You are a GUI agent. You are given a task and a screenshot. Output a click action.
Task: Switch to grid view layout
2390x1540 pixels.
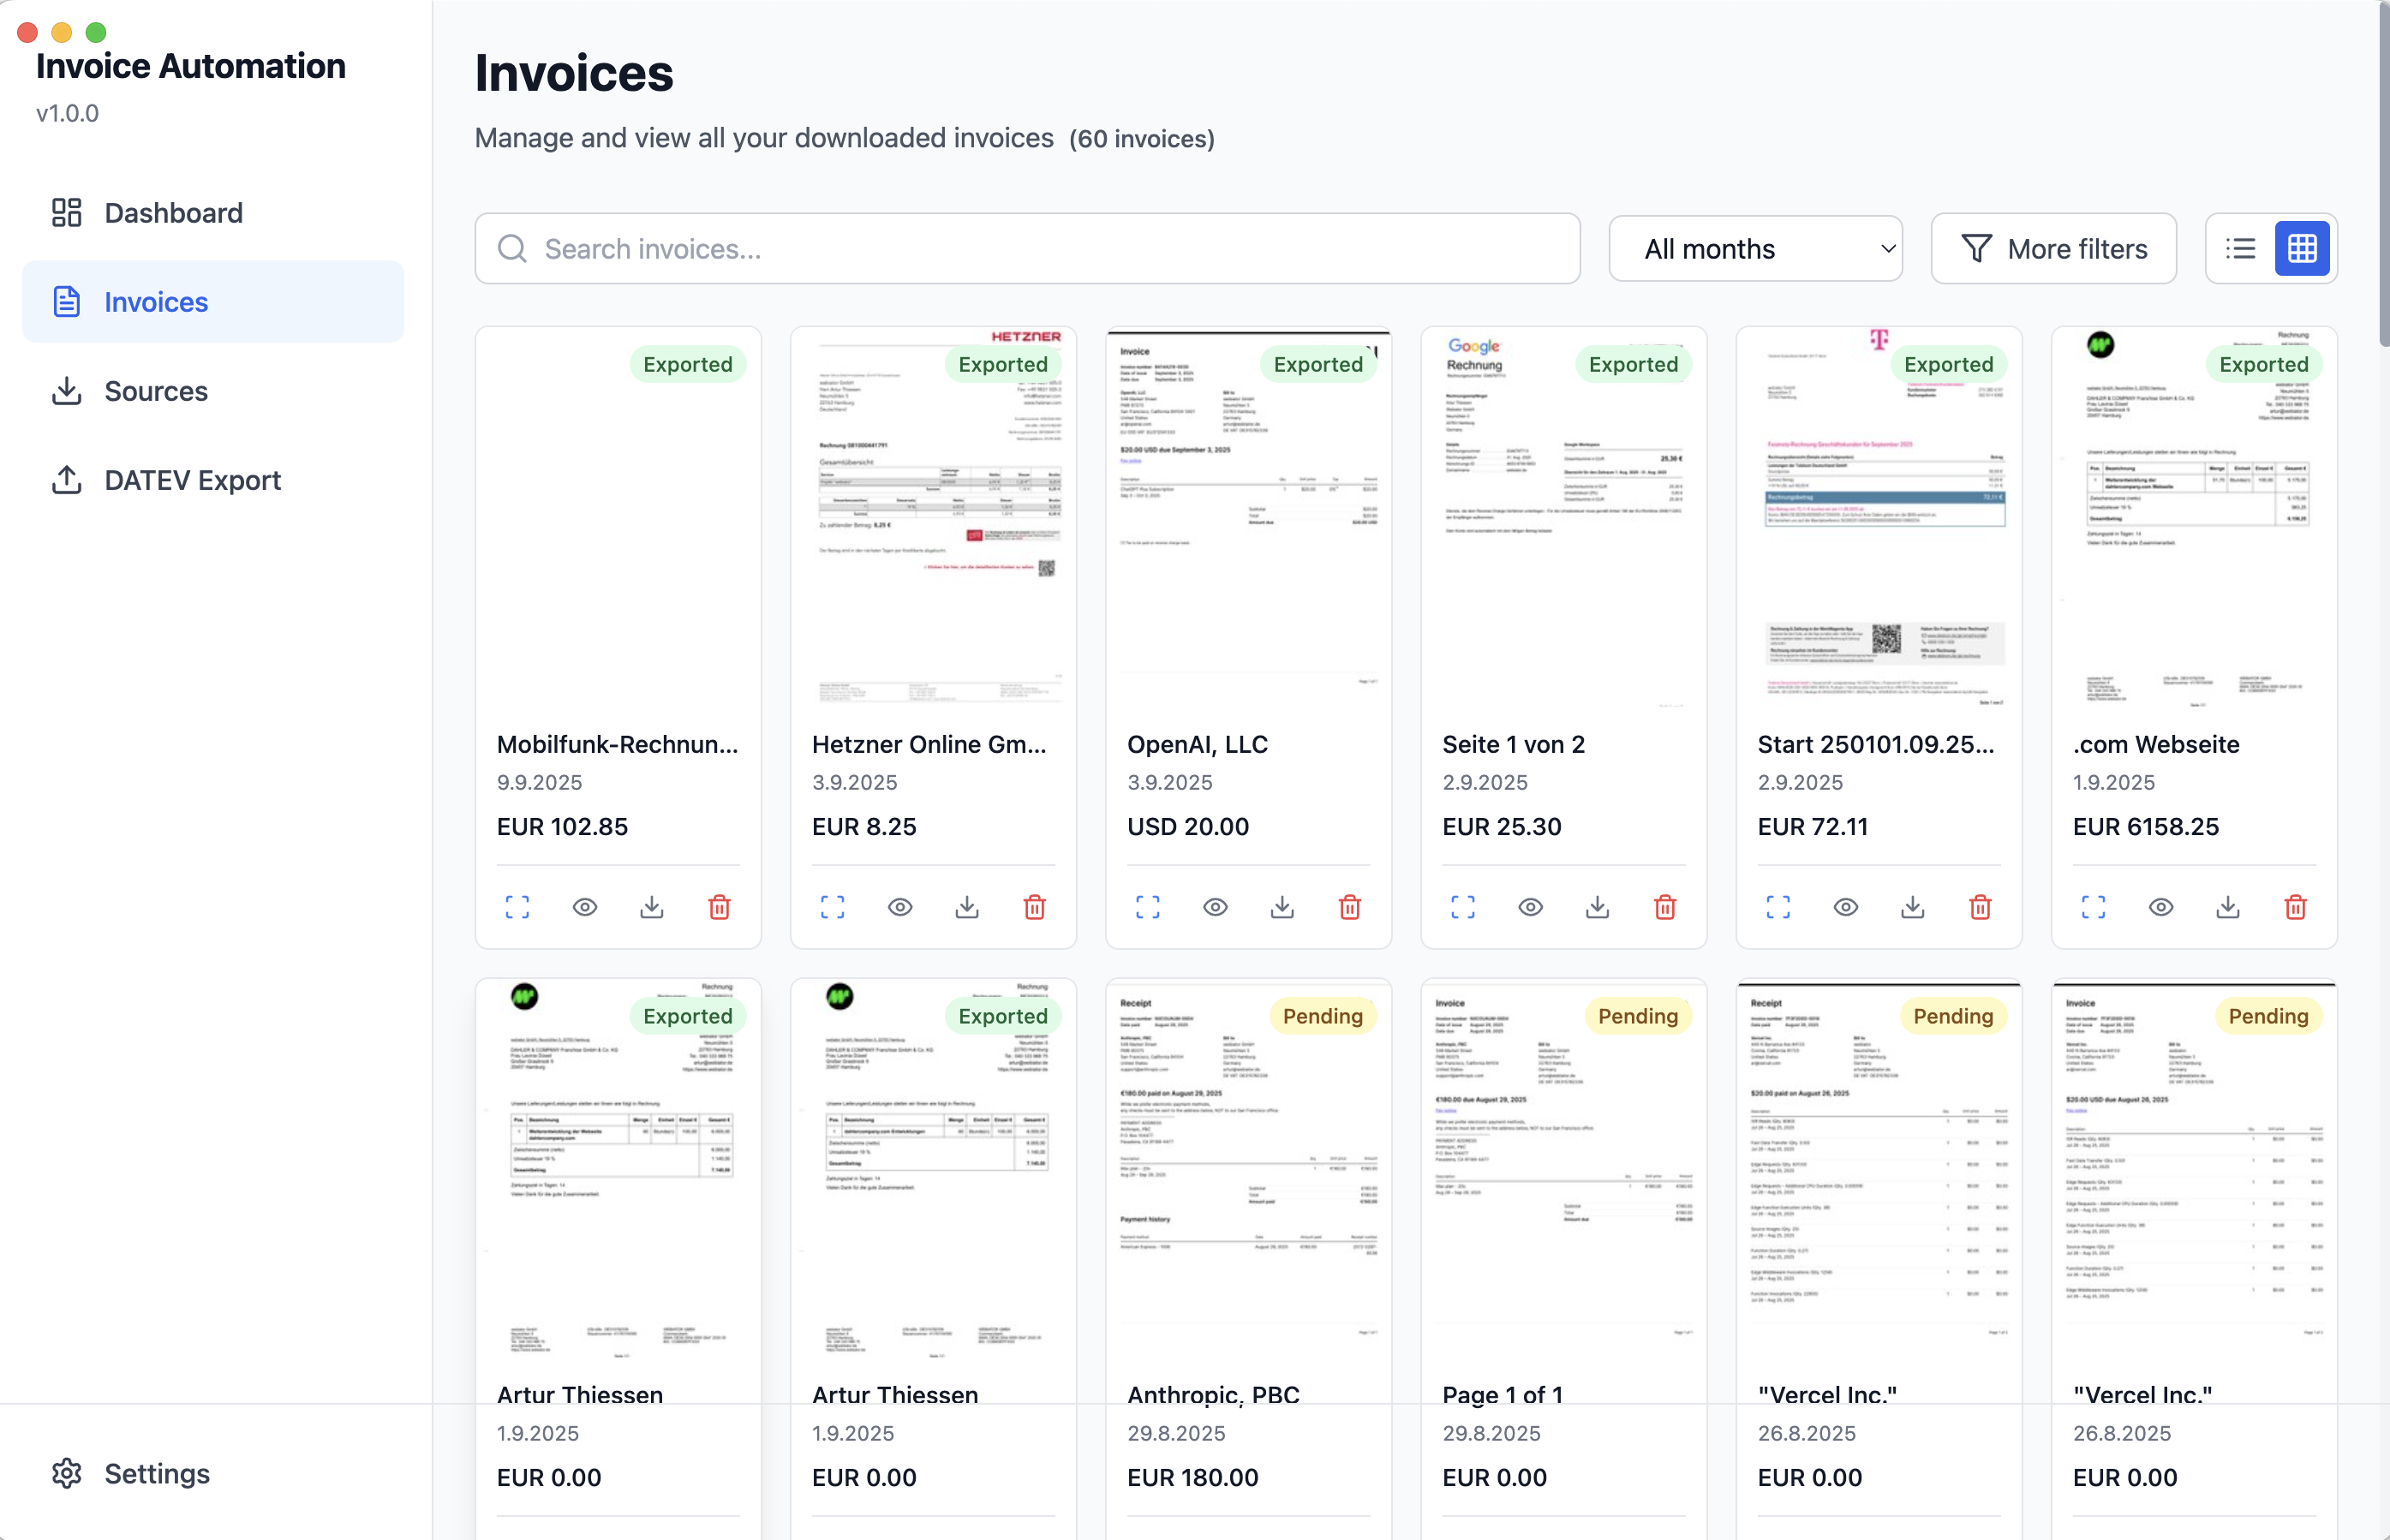click(2302, 248)
